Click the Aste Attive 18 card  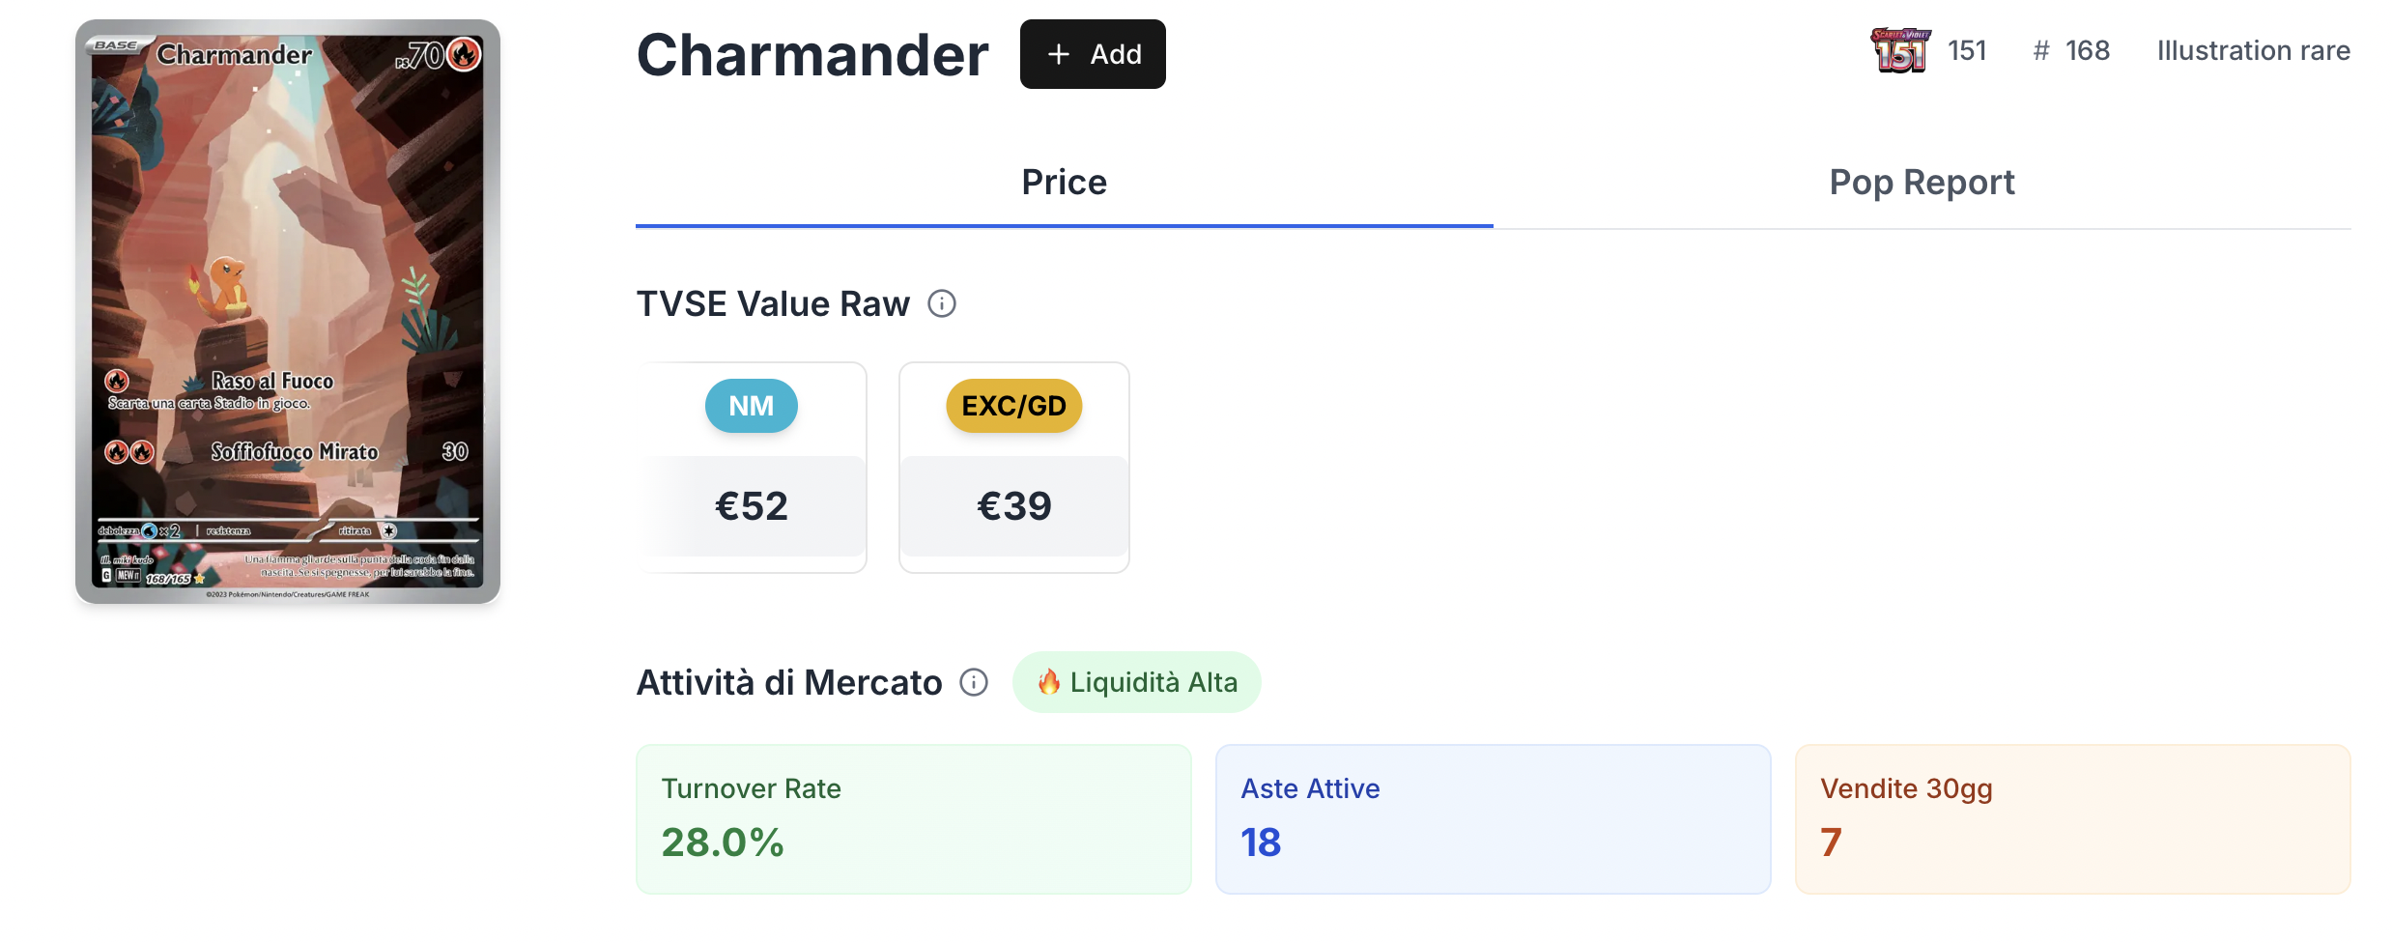pyautogui.click(x=1493, y=819)
